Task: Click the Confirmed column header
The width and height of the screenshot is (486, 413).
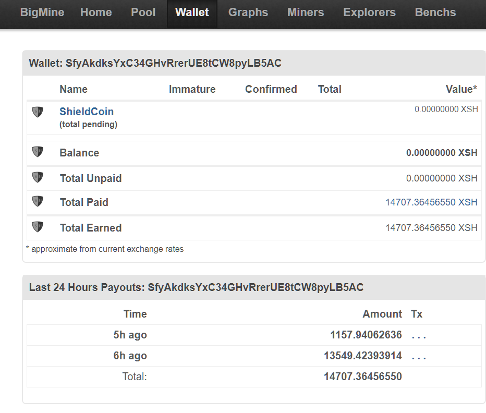Action: tap(271, 89)
